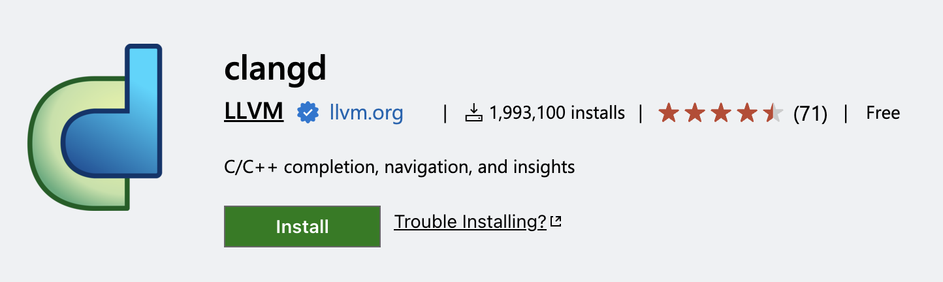Open the (71) review count
943x282 pixels.
[x=810, y=114]
